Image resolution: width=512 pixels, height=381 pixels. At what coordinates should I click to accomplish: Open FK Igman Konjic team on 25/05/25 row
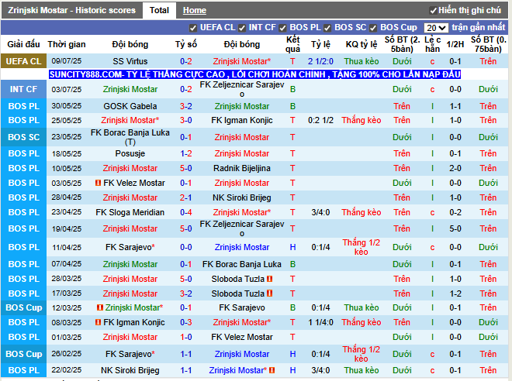241,120
